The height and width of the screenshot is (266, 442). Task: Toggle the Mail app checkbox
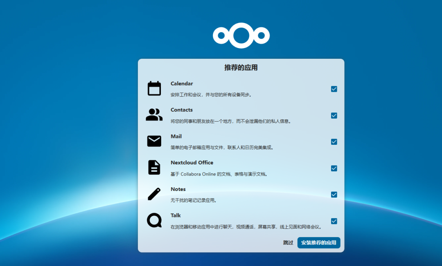pyautogui.click(x=334, y=142)
